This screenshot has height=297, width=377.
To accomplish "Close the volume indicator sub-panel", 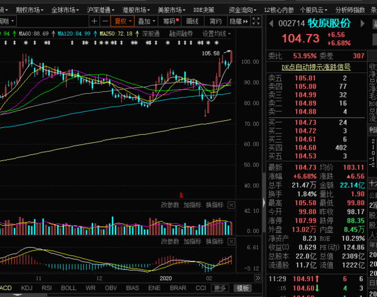I will [231, 205].
